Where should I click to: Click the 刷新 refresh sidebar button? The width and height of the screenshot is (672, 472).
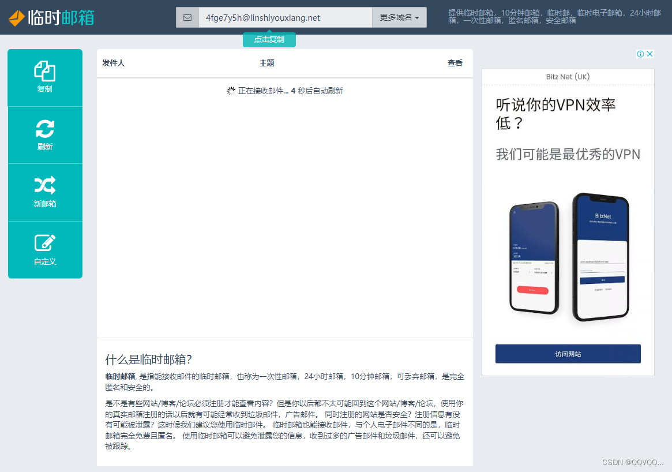45,135
